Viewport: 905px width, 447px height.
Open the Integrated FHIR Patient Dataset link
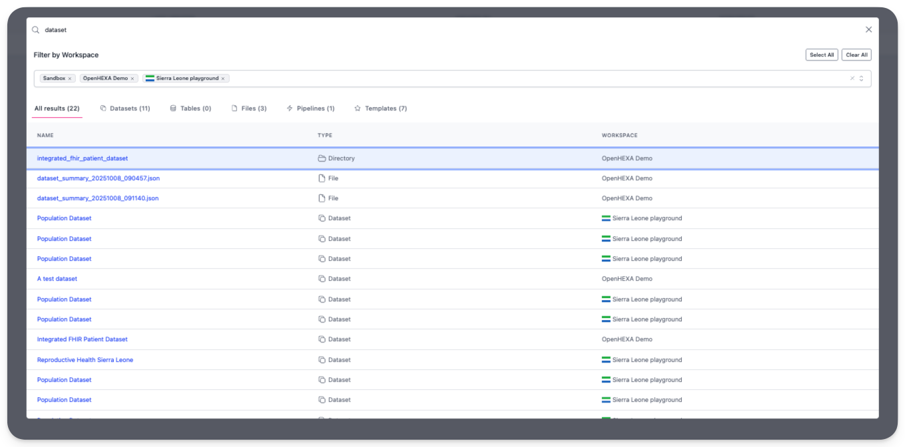pyautogui.click(x=82, y=339)
